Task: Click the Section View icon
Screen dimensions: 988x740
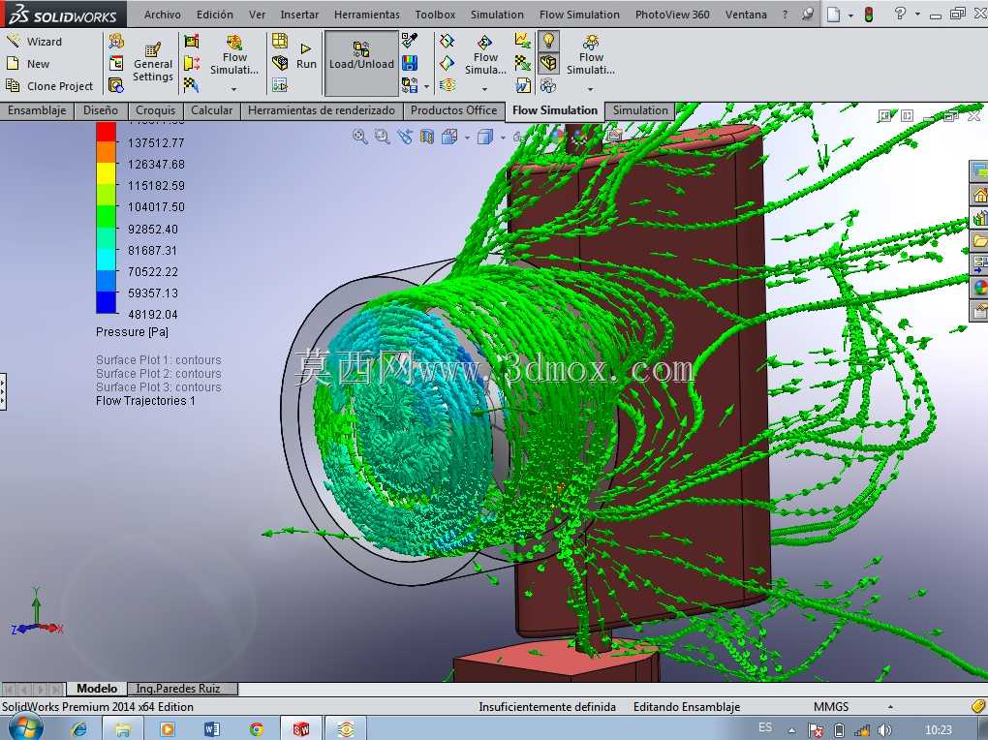Action: click(x=426, y=137)
